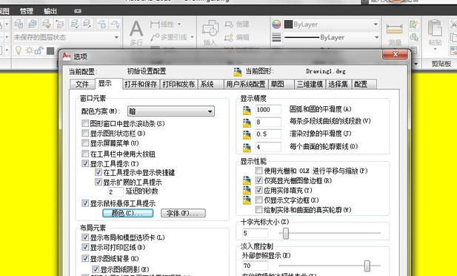
Task: Click the 延迟的秒数 input field
Action: (116, 191)
